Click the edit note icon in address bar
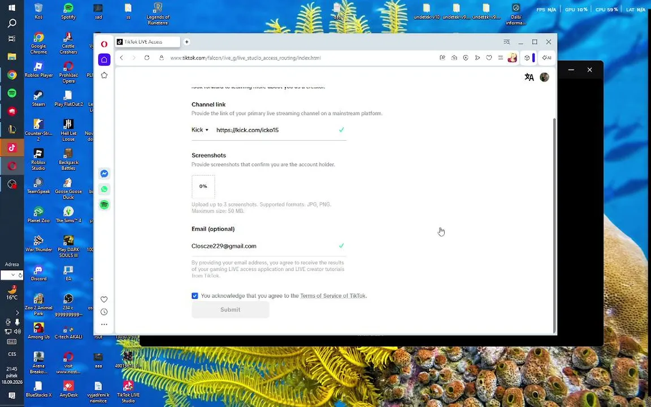 (442, 58)
